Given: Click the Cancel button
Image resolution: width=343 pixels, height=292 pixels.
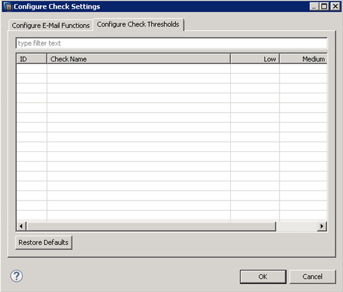Looking at the screenshot, I should tap(312, 277).
